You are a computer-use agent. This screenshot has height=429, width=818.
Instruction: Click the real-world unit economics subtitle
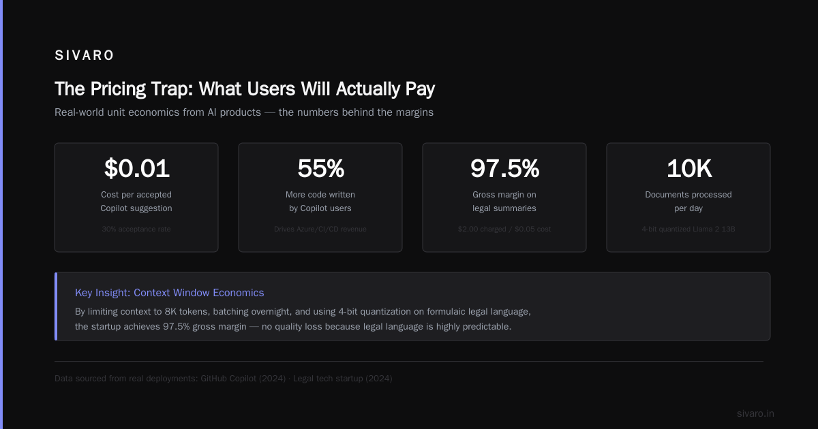pyautogui.click(x=244, y=112)
